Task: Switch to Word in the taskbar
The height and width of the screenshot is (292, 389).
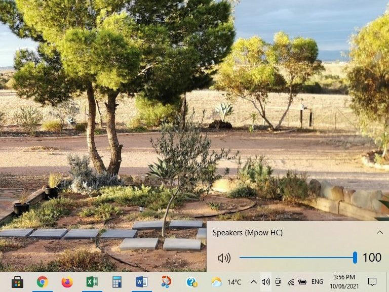Action: 142,282
